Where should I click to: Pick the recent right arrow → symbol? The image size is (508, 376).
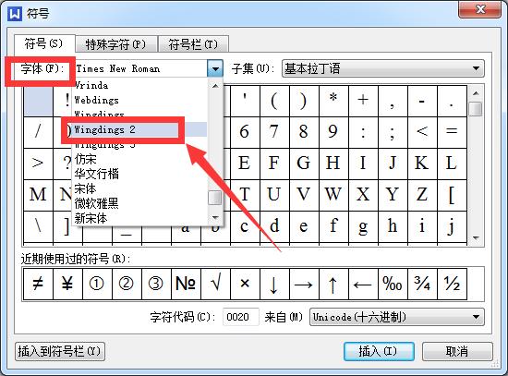coord(304,284)
